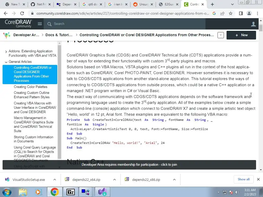Viewport: 263px width, 197px height.
Task: Open the hamburger site menu
Action: (40, 24)
